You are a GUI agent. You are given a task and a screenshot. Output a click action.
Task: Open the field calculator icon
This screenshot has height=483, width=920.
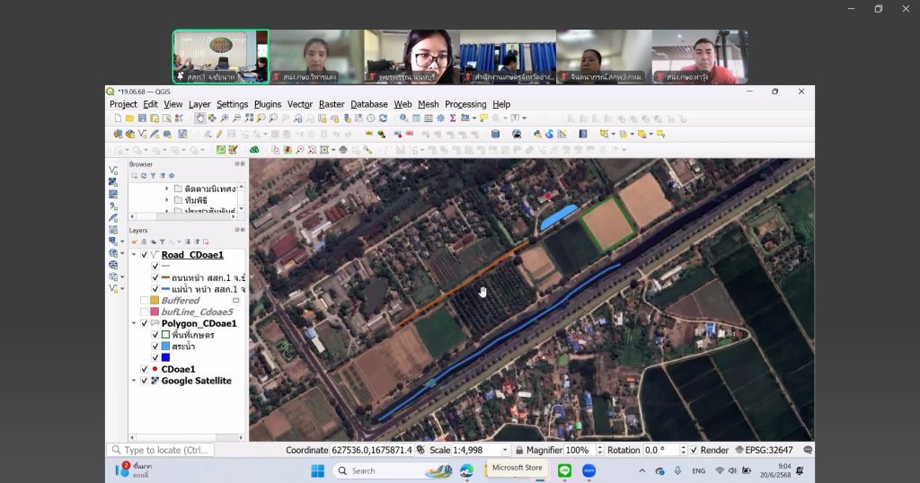(x=429, y=119)
